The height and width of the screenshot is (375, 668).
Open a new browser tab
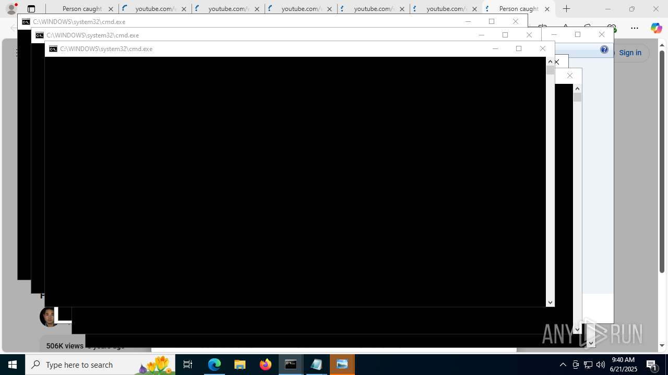click(x=567, y=9)
